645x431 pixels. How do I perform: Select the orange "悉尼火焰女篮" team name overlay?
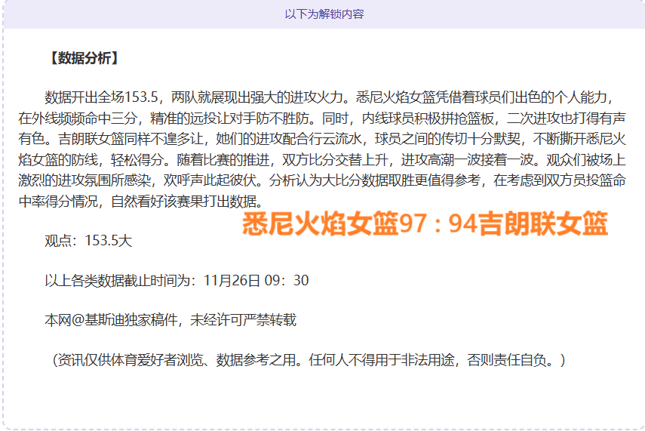320,224
